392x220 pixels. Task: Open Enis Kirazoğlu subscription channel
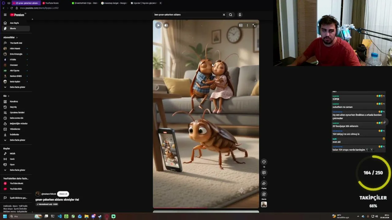coord(15,54)
